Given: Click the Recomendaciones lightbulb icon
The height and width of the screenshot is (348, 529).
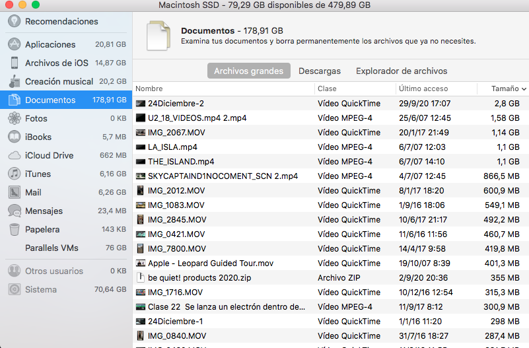Looking at the screenshot, I should coord(14,21).
